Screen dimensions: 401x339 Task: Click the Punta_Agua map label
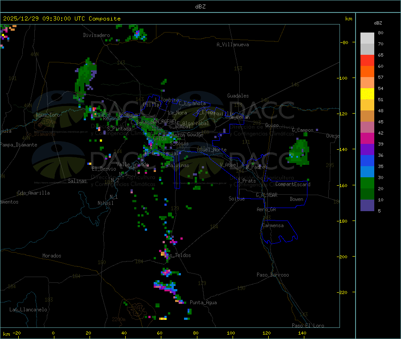(x=203, y=302)
